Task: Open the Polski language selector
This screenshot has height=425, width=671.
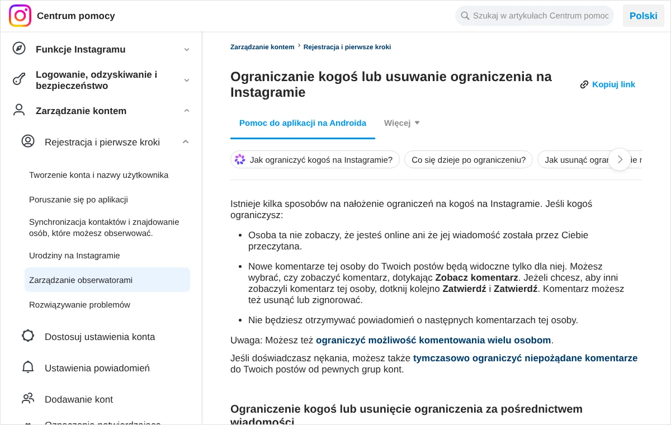Action: [644, 16]
